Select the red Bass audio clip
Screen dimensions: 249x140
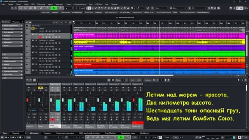pyautogui.click(x=159, y=65)
